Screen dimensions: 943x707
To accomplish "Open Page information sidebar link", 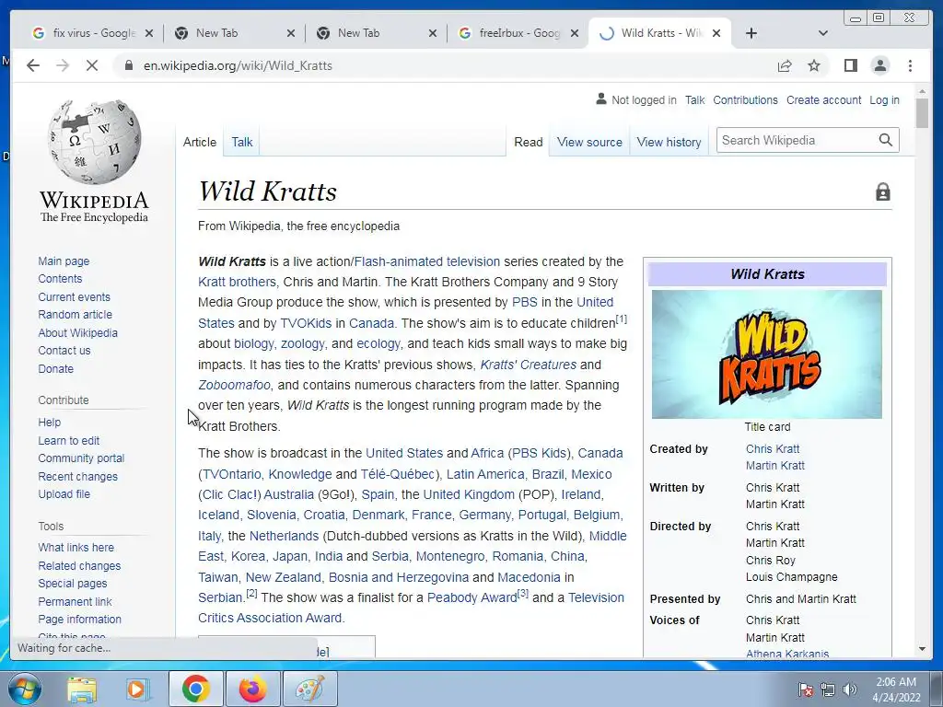I will pyautogui.click(x=79, y=619).
